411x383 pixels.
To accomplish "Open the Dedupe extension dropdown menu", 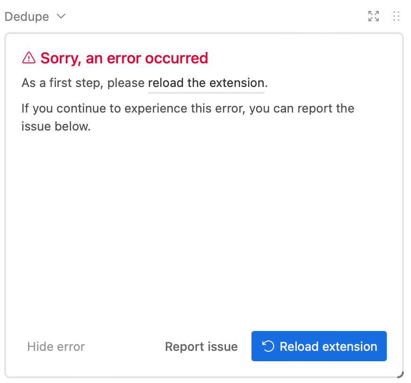I will 35,17.
